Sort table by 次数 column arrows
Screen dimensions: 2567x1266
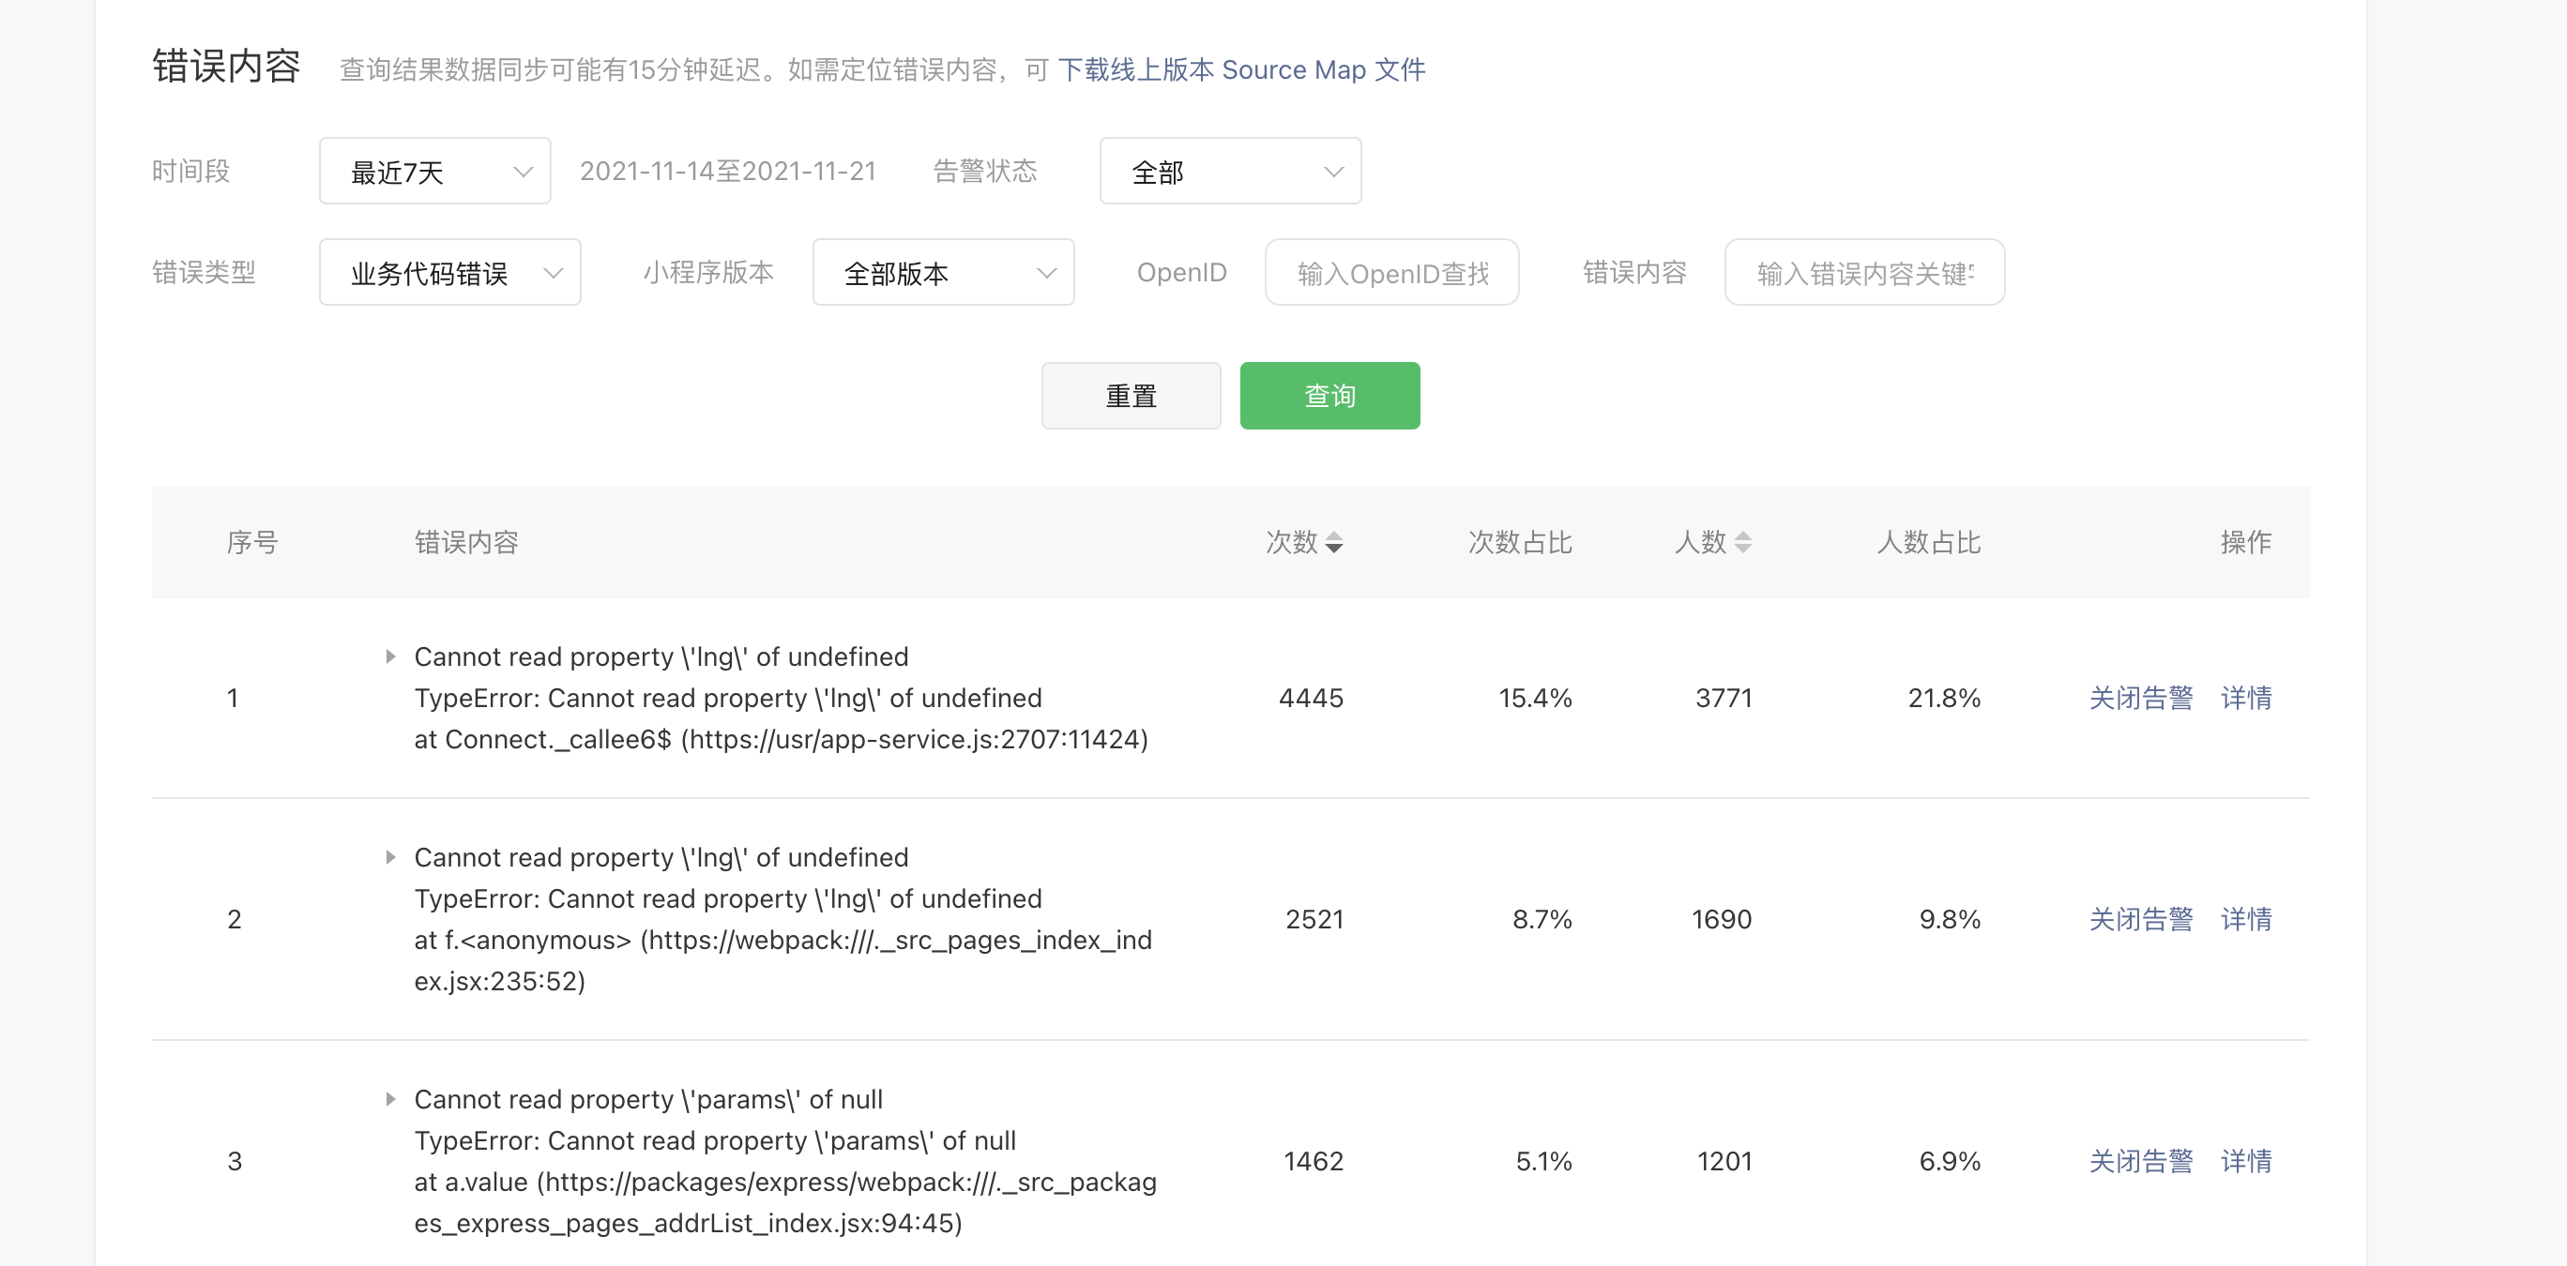(x=1333, y=543)
